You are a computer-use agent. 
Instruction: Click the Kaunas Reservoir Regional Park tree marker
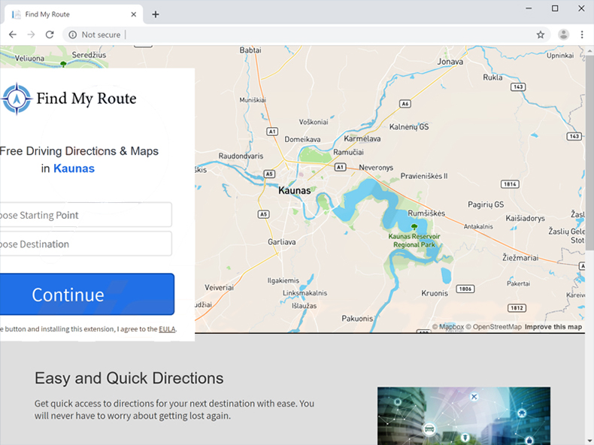414,227
